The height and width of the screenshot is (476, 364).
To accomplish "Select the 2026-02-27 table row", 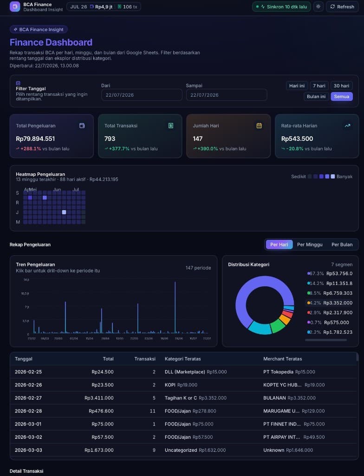I will pos(183,398).
